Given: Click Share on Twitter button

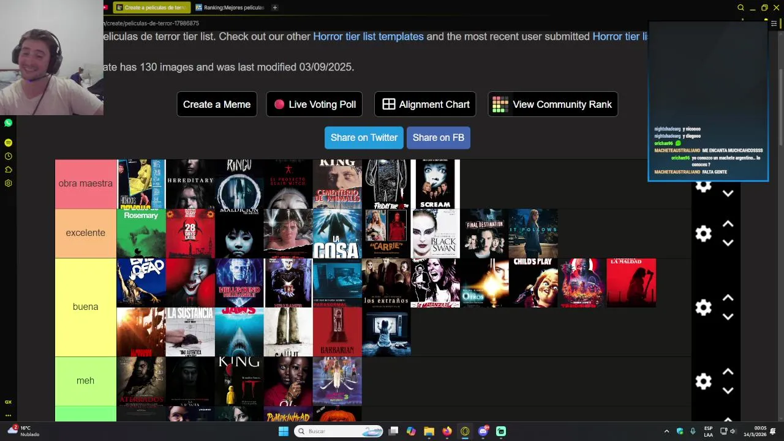Looking at the screenshot, I should point(364,137).
